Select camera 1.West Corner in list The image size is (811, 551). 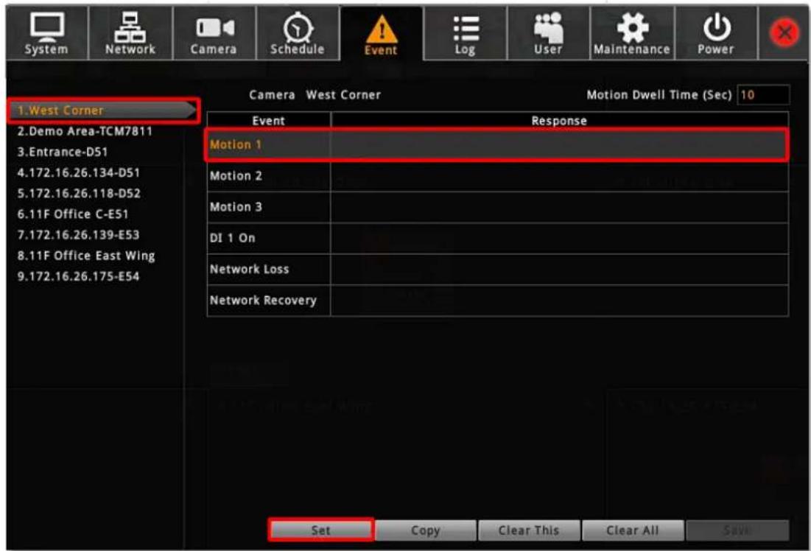click(102, 110)
